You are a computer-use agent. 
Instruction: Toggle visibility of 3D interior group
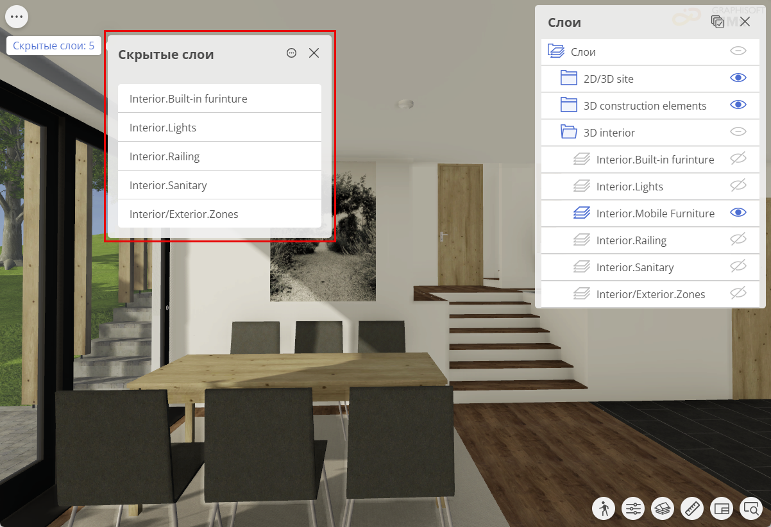738,131
